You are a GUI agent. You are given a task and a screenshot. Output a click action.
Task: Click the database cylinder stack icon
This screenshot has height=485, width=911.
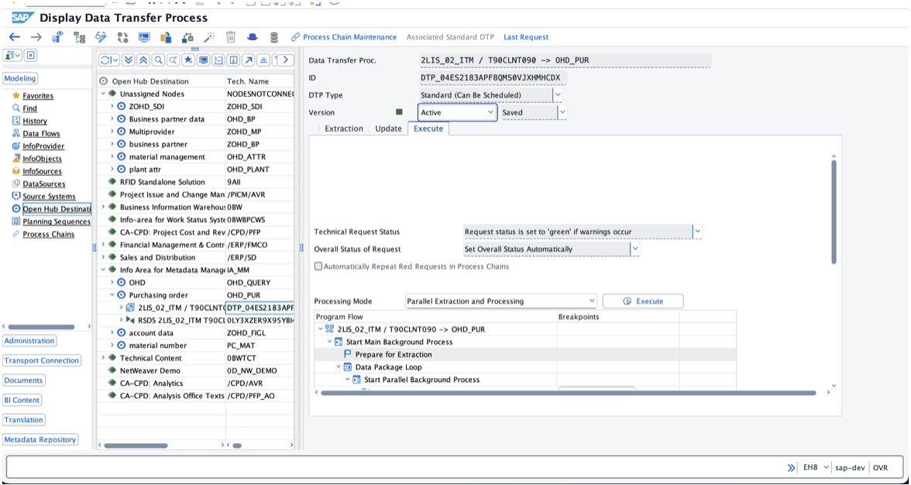(x=273, y=37)
